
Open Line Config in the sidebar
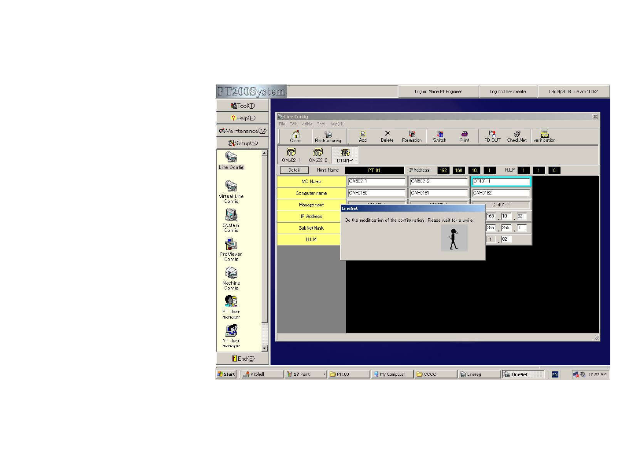pos(231,161)
